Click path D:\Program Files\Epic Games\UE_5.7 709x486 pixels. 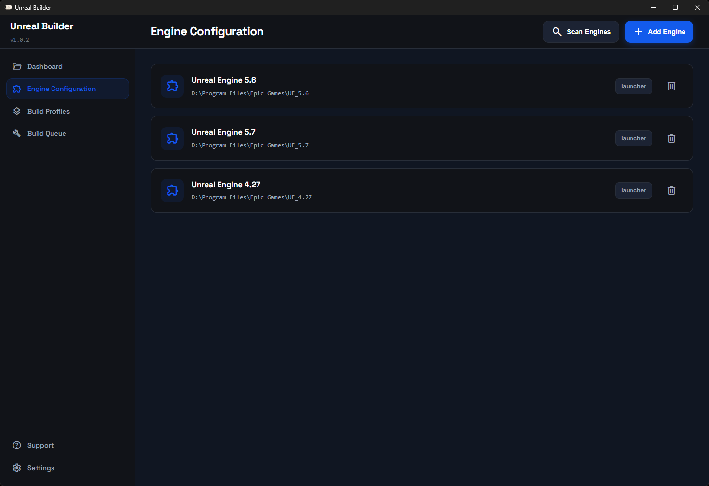point(250,145)
